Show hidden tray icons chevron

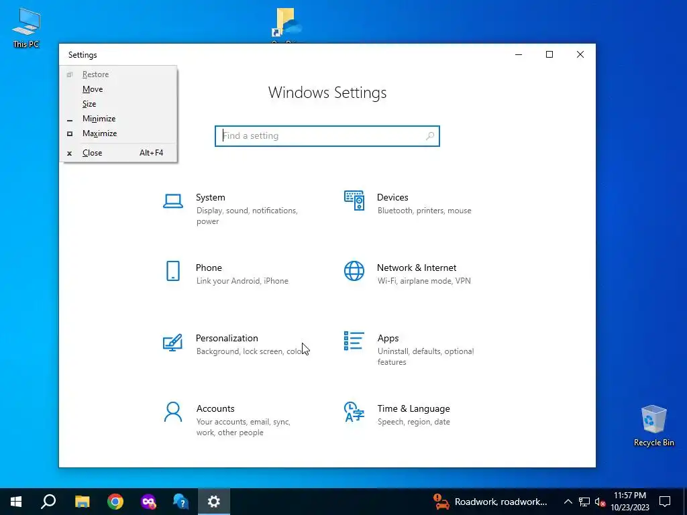pyautogui.click(x=568, y=502)
